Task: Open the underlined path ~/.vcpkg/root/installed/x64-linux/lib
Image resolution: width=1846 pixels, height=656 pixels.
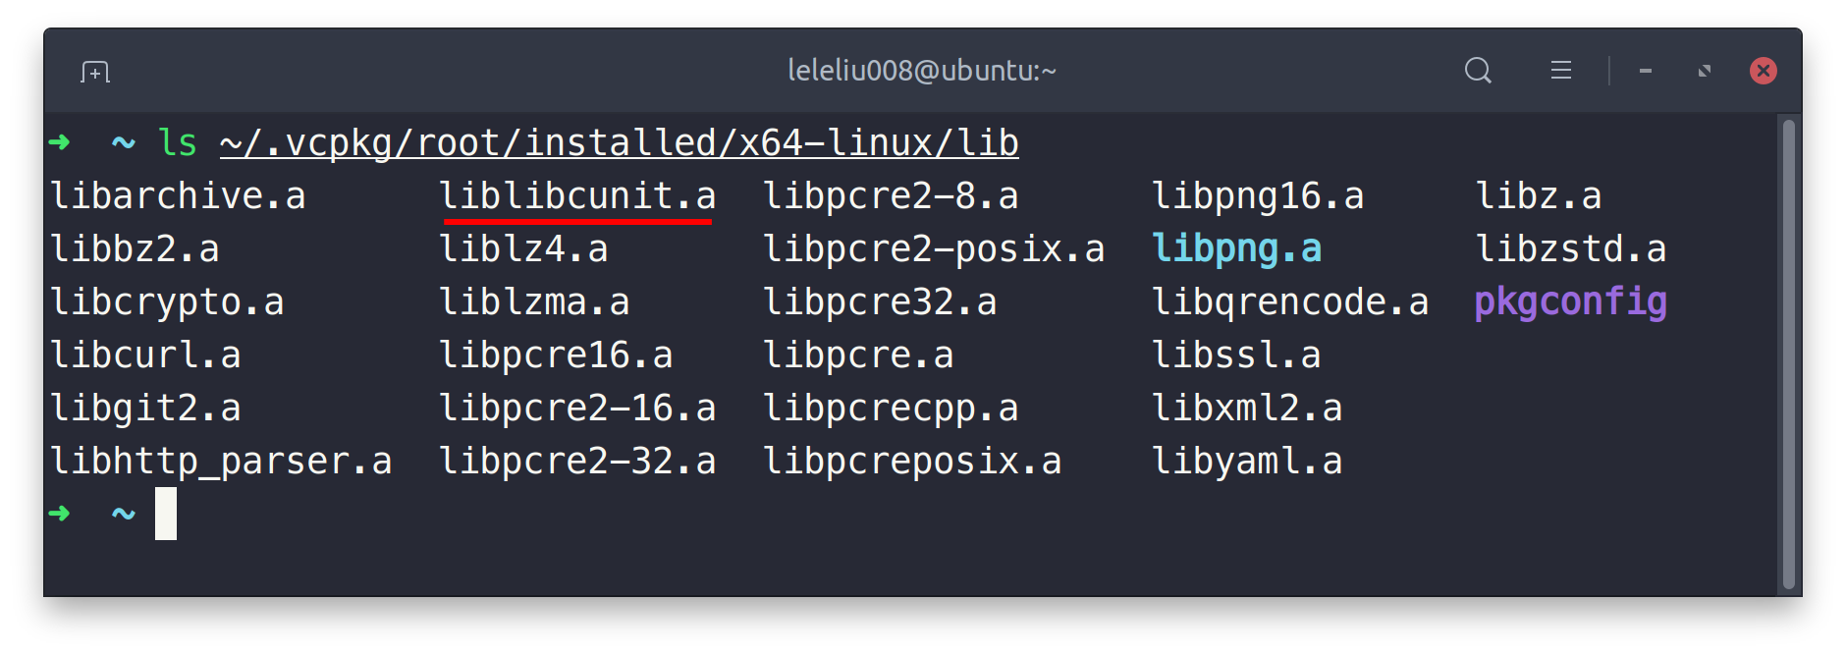Action: pos(619,141)
